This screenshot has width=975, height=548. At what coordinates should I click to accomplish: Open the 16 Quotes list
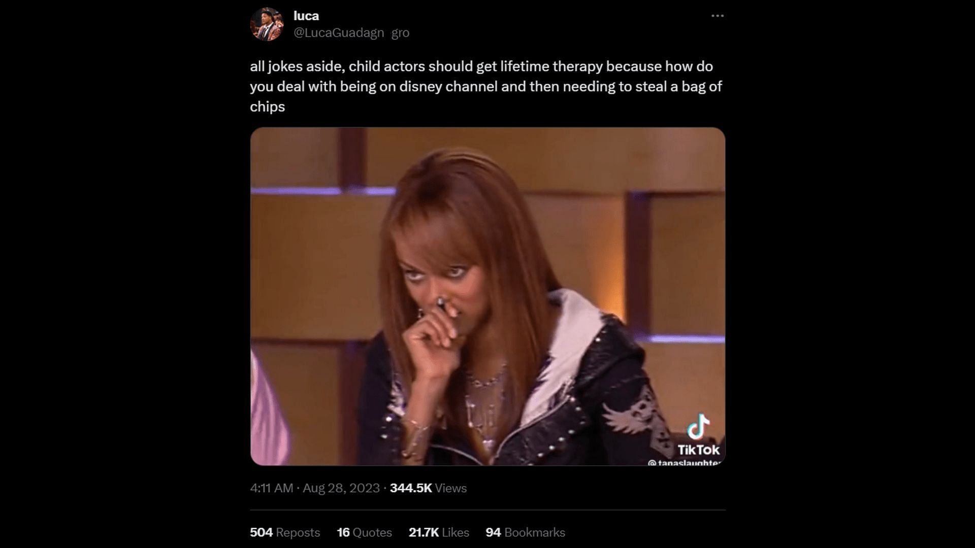click(x=364, y=532)
